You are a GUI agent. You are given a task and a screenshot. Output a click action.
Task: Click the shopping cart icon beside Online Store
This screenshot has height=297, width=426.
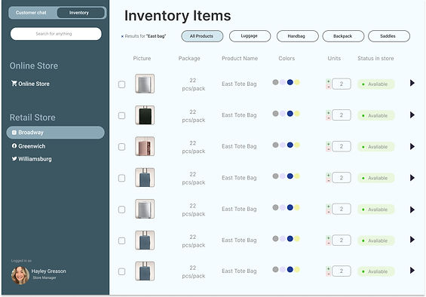pos(14,84)
